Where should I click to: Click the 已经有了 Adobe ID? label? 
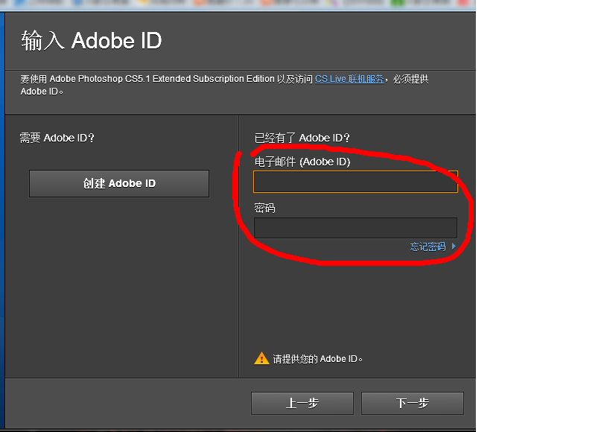click(302, 138)
